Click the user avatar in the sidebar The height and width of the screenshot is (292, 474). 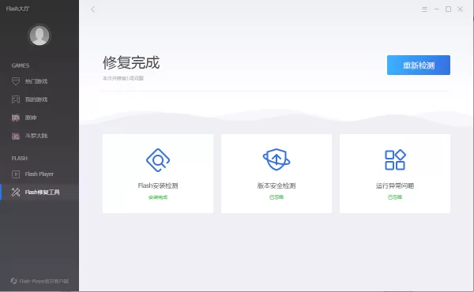click(39, 36)
